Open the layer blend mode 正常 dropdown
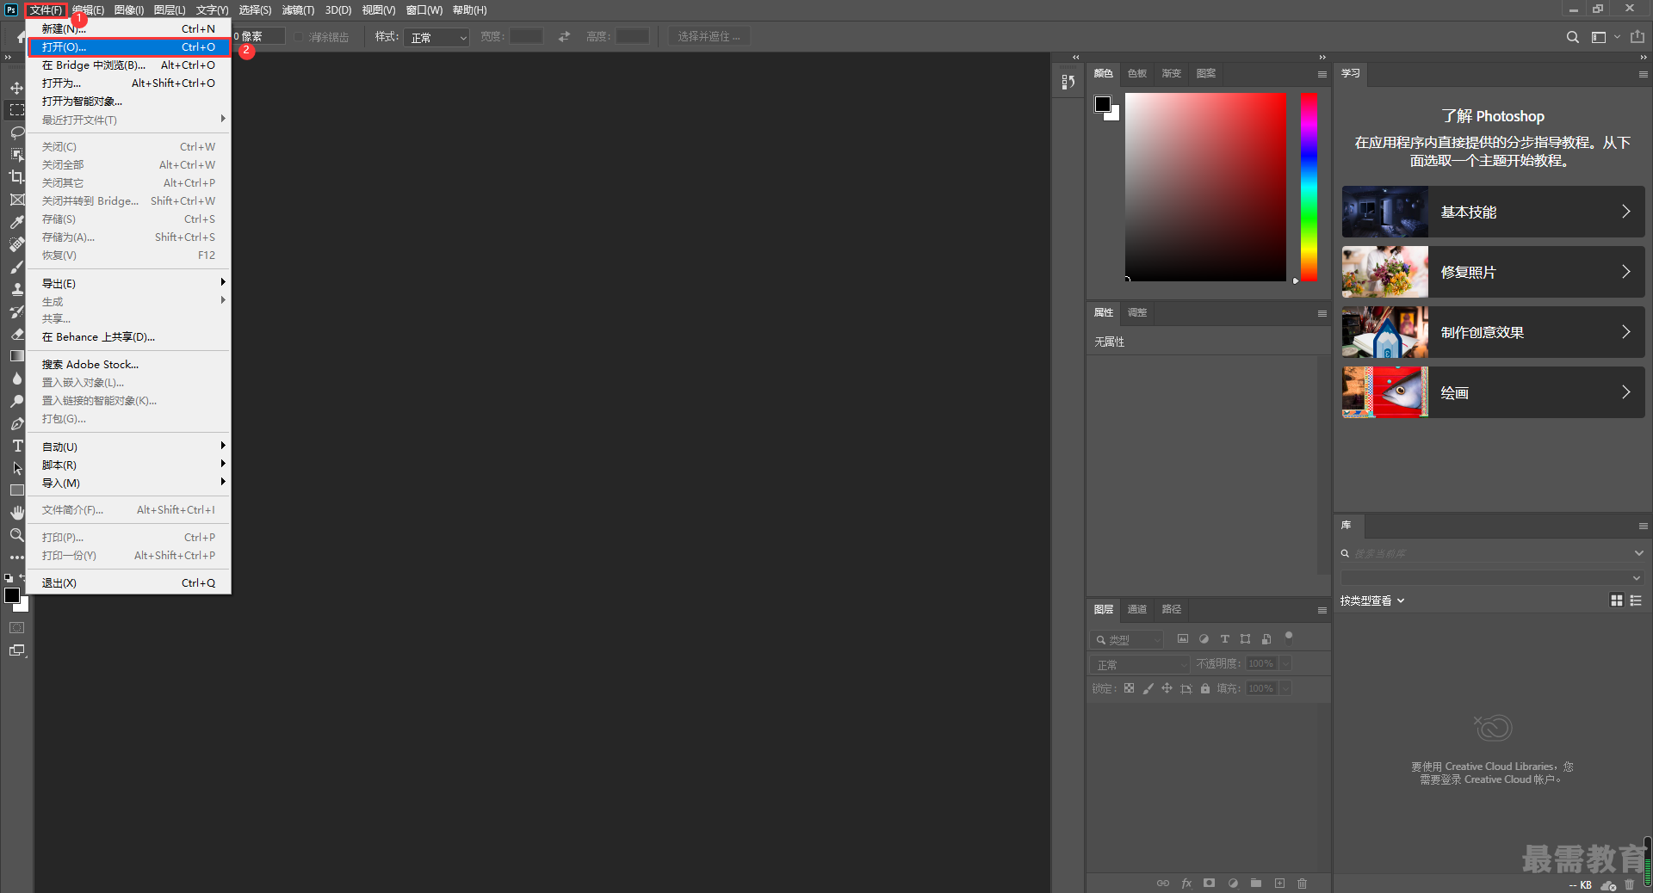 click(x=1140, y=665)
